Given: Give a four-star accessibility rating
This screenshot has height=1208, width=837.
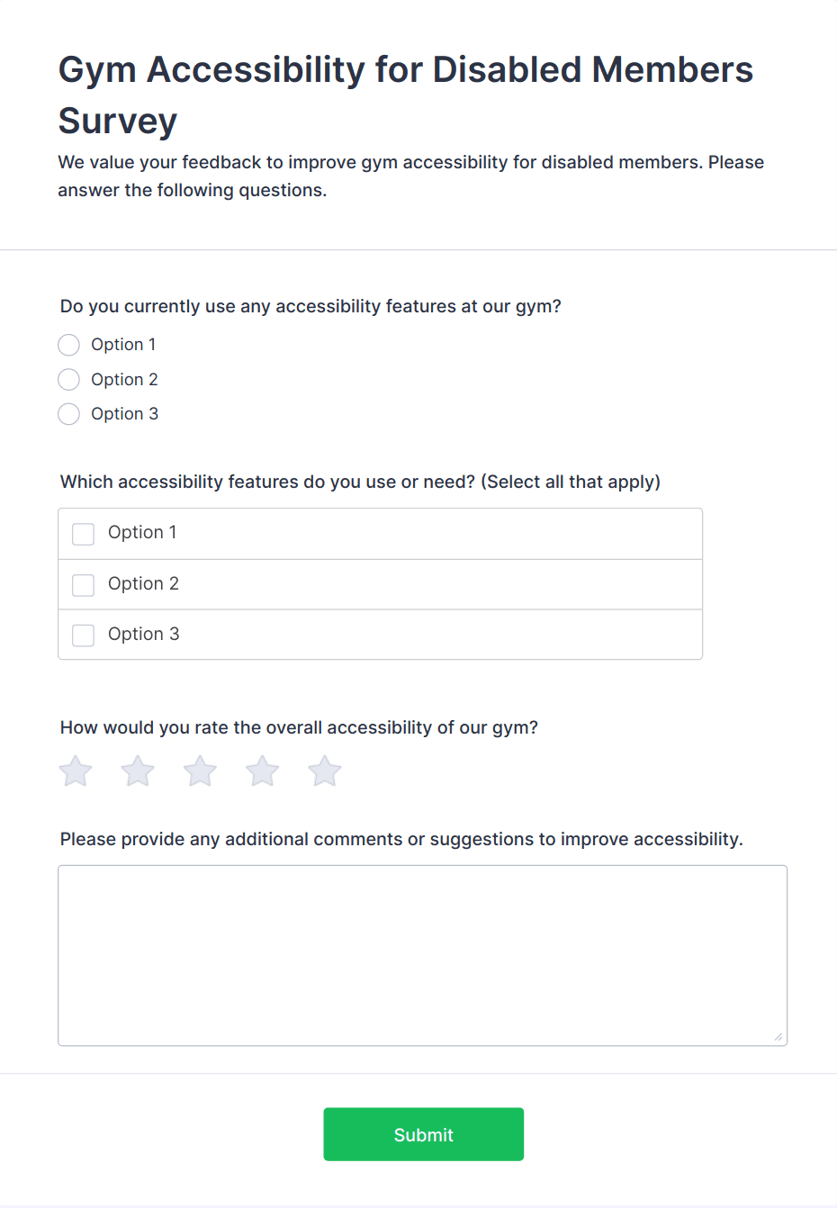Looking at the screenshot, I should (263, 771).
